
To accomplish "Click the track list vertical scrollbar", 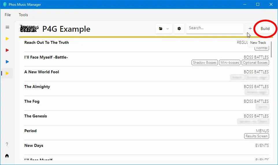I will click(271, 49).
